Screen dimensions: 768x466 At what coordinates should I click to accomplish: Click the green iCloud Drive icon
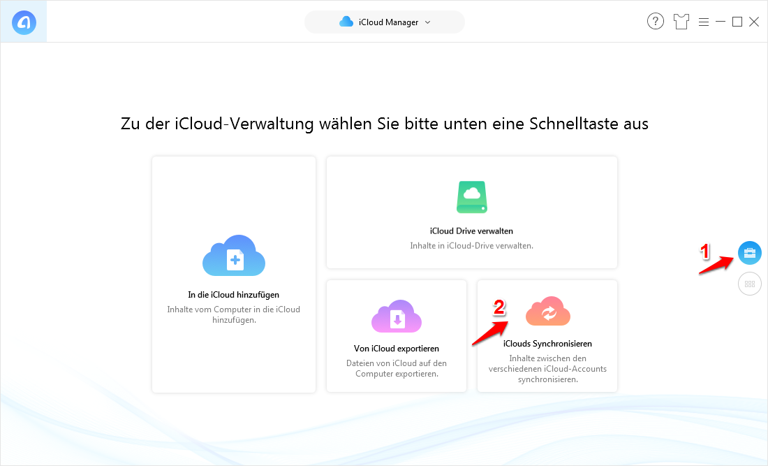click(x=472, y=197)
